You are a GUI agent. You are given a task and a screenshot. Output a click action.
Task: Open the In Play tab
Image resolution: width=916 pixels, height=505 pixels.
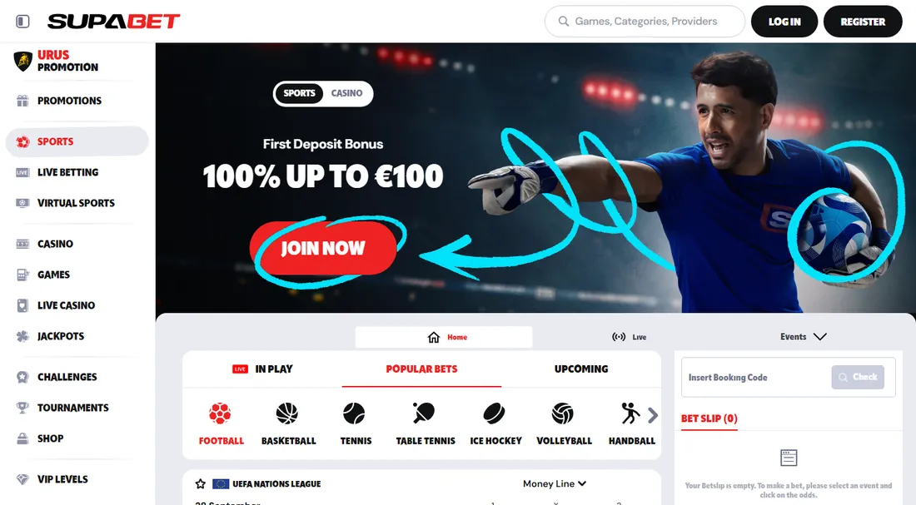(x=262, y=369)
